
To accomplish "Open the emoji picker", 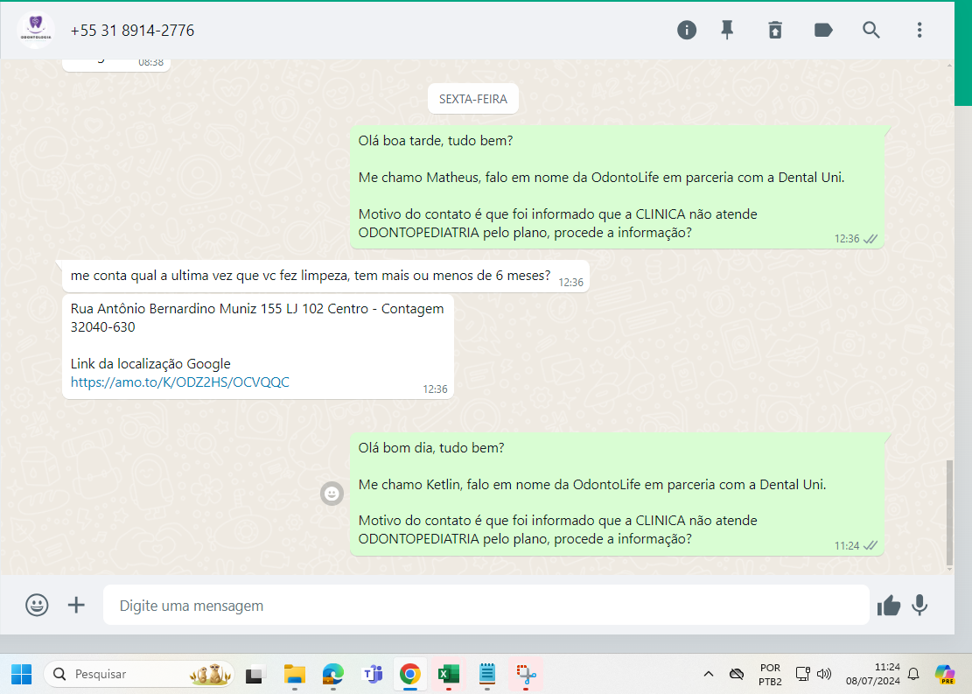I will point(37,605).
